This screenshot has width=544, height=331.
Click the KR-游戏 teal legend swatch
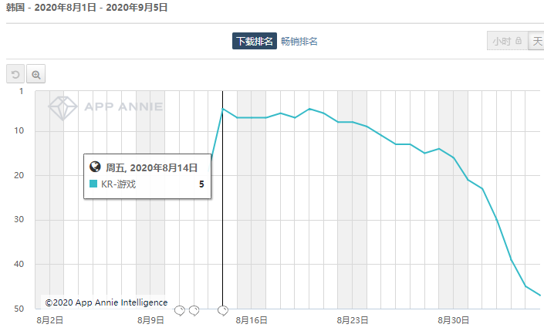pyautogui.click(x=93, y=184)
